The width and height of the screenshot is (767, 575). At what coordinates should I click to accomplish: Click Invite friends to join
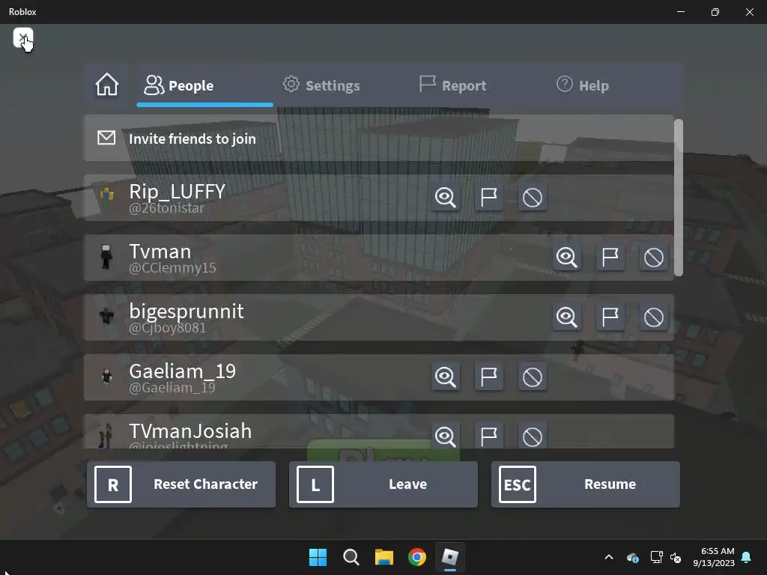[x=379, y=139]
